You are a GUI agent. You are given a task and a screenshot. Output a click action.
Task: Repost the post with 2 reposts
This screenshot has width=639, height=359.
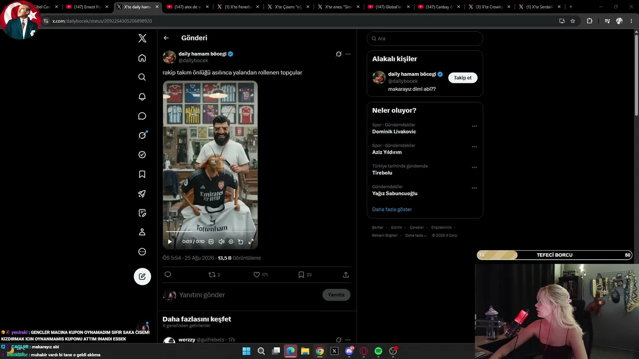pos(214,275)
